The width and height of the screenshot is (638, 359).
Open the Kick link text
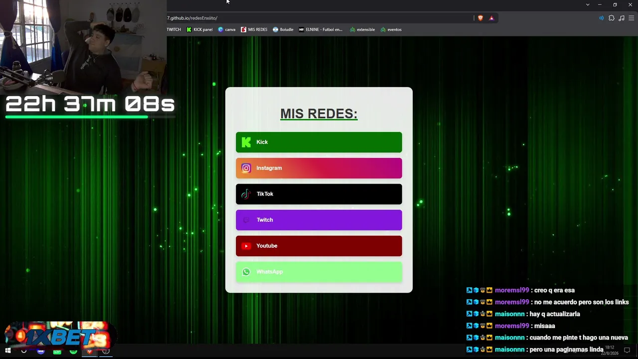[x=262, y=142]
